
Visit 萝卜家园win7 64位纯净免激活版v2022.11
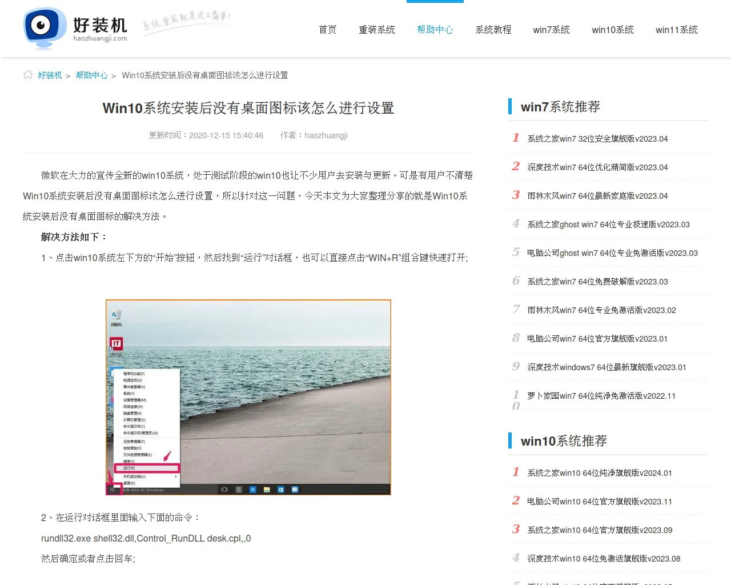[601, 396]
